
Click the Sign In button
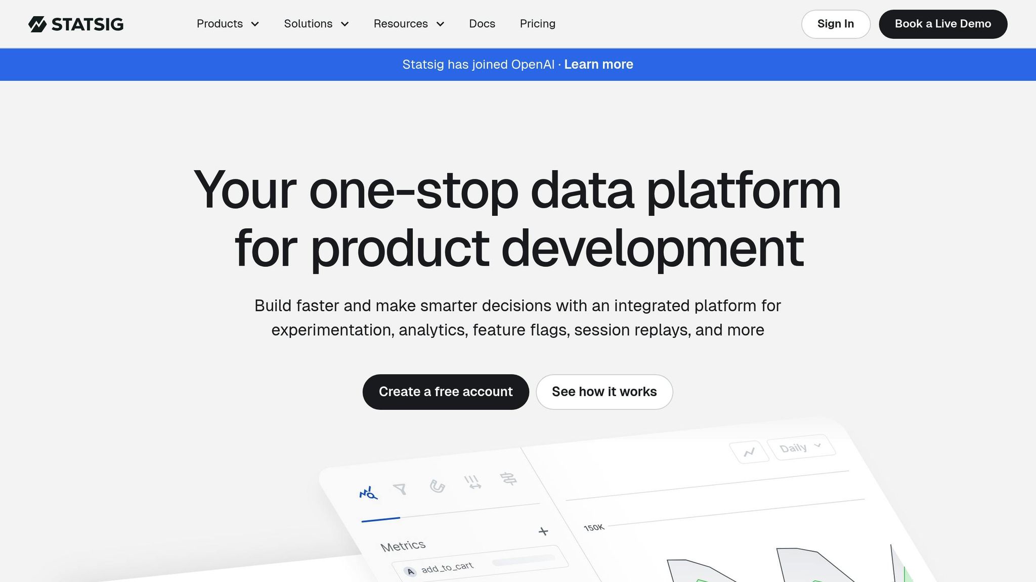point(835,24)
